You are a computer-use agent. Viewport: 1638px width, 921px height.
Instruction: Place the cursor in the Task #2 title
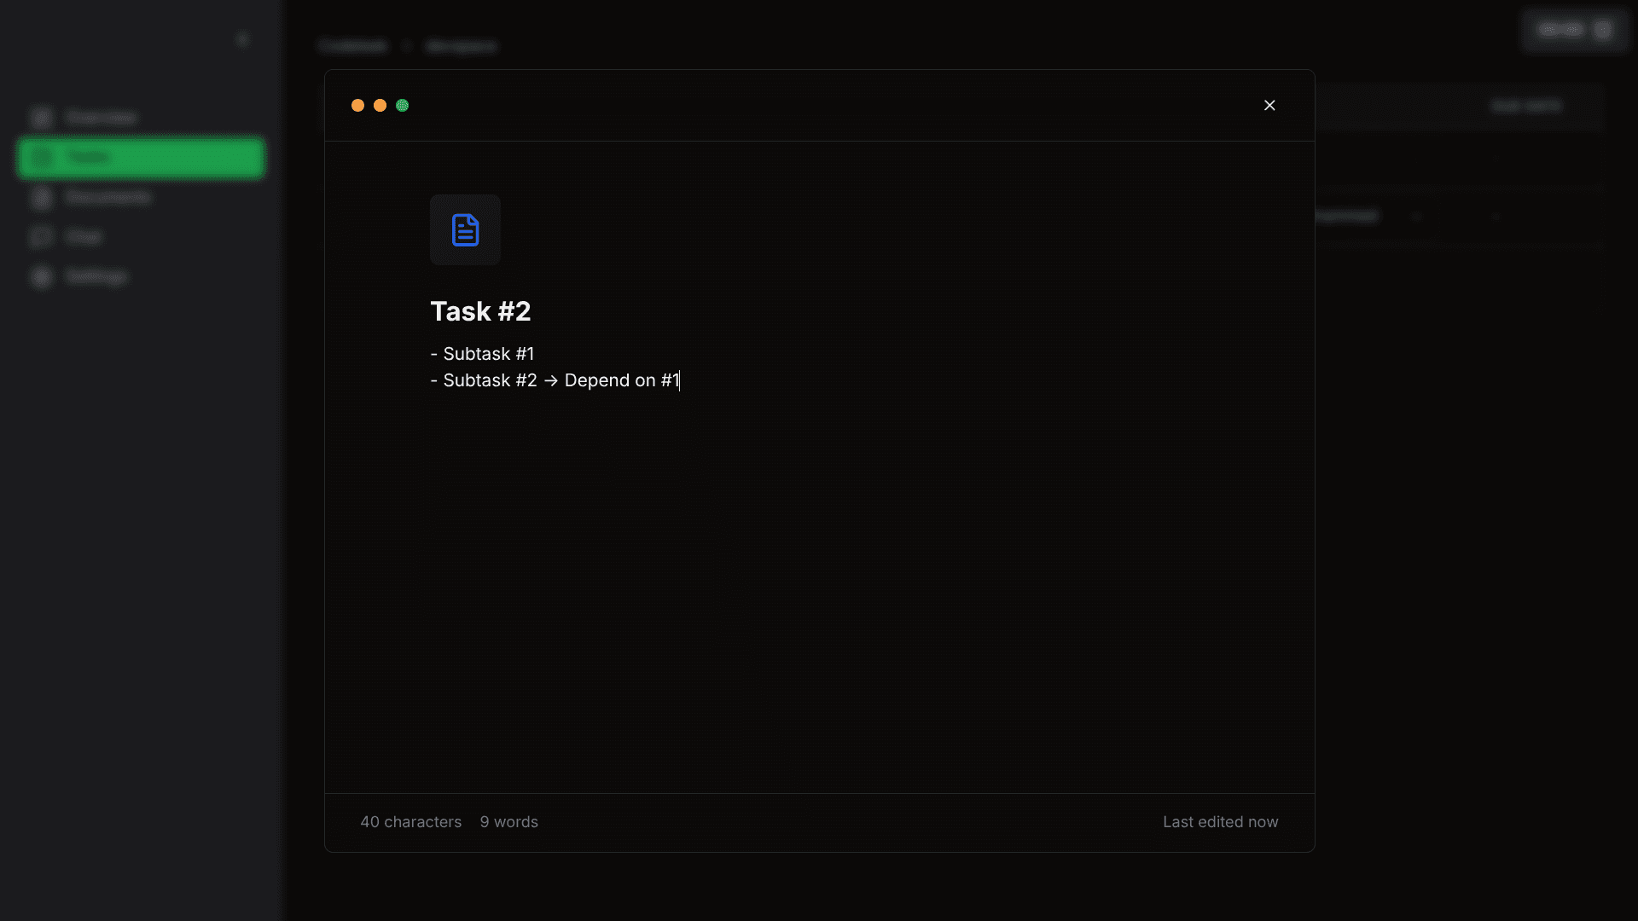point(480,310)
